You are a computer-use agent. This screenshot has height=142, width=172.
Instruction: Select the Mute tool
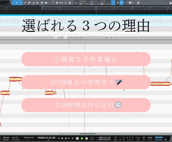coord(37,3)
